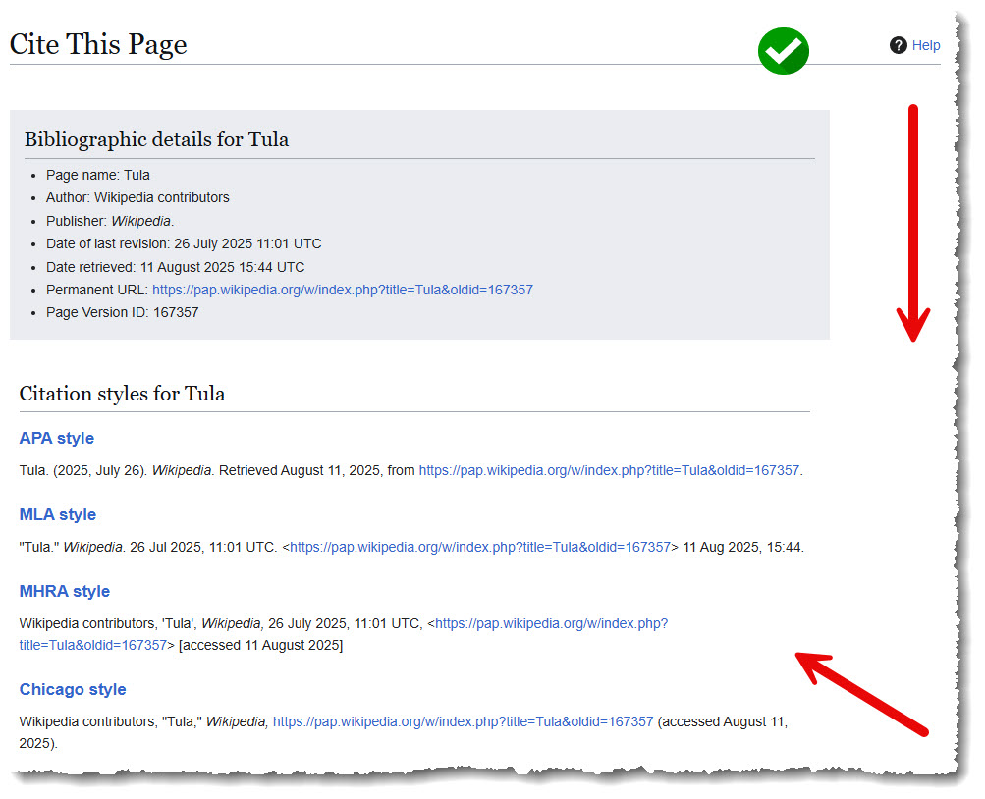The width and height of the screenshot is (985, 799).
Task: Click the 'Date retrieved: 11 August 2025' entry
Action: (x=175, y=267)
